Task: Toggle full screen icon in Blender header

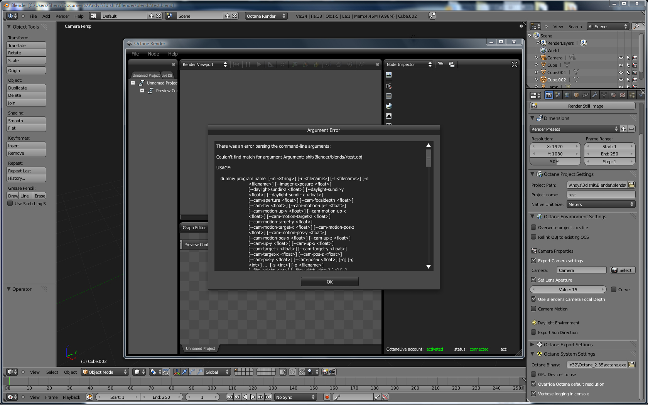Action: coord(432,16)
